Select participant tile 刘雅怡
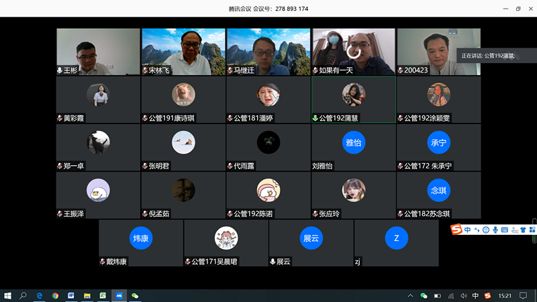Screen dimensions: 537x302 (353, 147)
